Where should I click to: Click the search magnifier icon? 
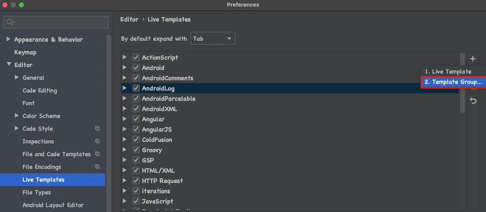(x=10, y=22)
